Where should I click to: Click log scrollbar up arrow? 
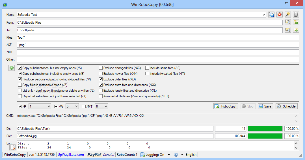click(x=296, y=144)
